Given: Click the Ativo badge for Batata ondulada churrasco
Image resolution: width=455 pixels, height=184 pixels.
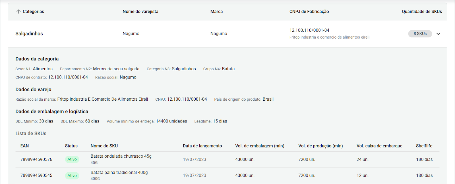Looking at the screenshot, I should click(72, 159).
